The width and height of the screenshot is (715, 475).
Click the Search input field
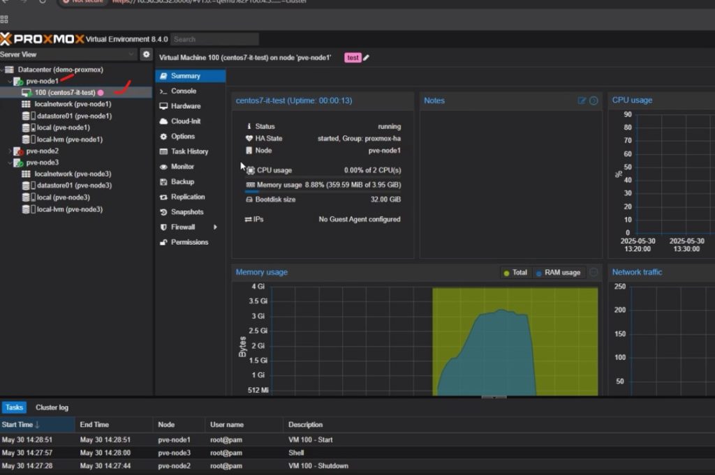pyautogui.click(x=215, y=39)
